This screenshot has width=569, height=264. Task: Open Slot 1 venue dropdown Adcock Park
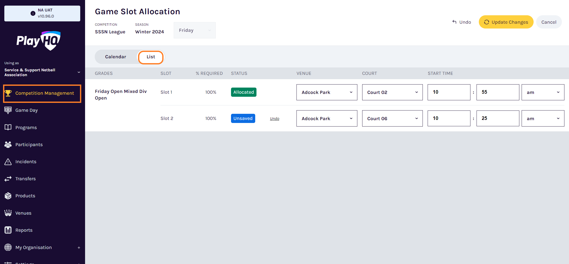(x=327, y=92)
